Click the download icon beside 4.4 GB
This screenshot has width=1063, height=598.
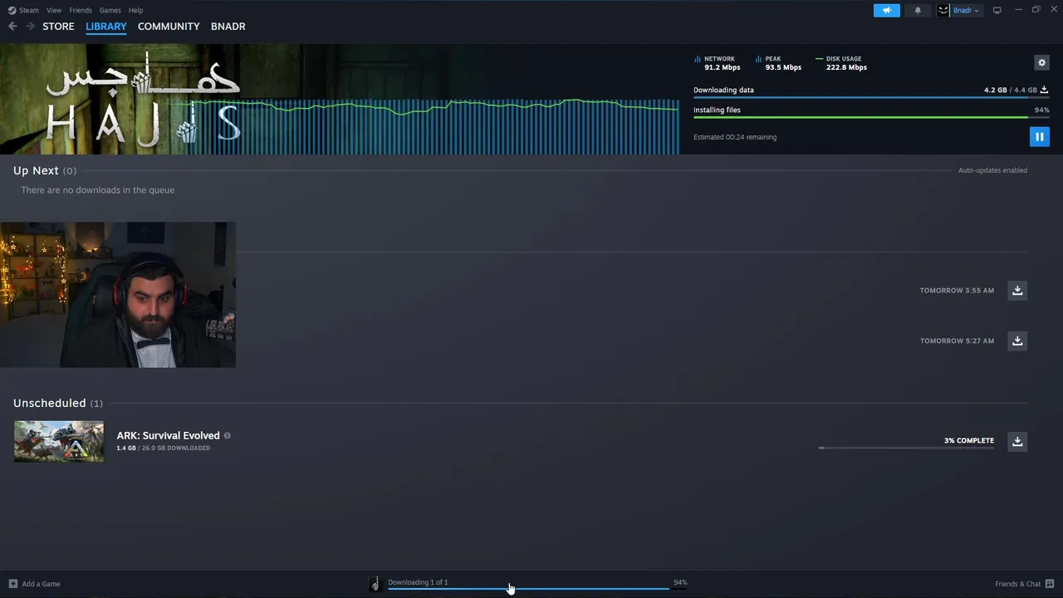(x=1044, y=90)
